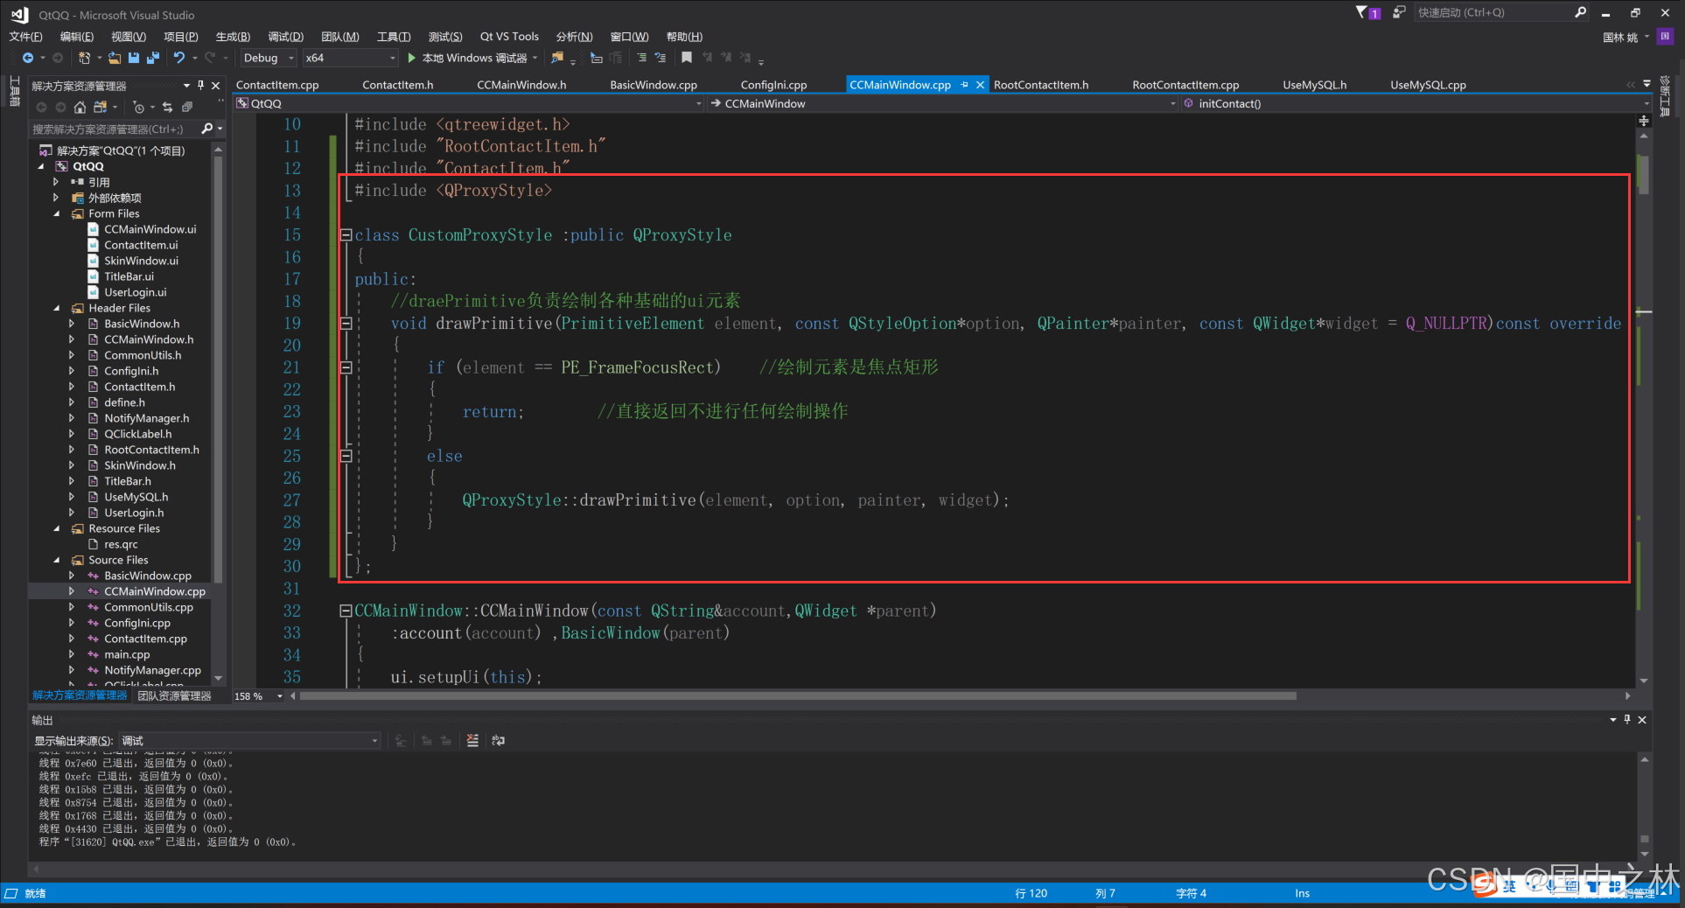Switch to the RootContactItem.h tab
The height and width of the screenshot is (908, 1685).
(1041, 85)
